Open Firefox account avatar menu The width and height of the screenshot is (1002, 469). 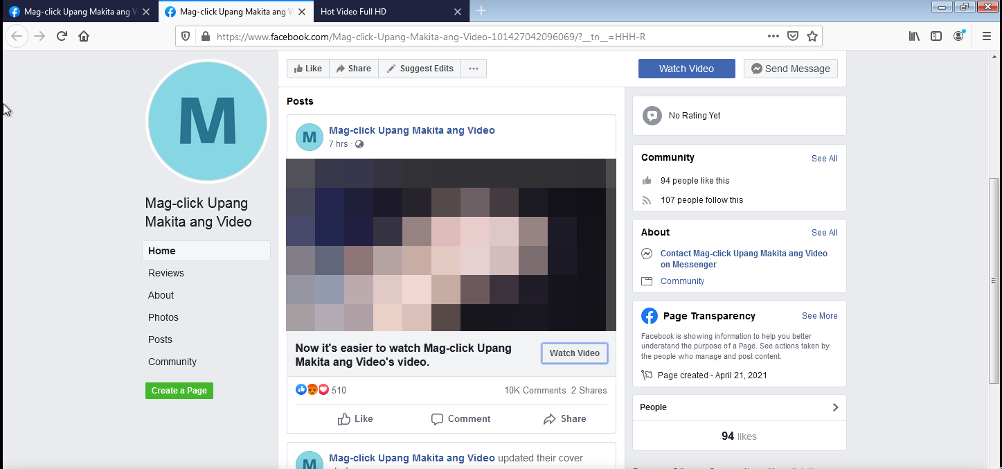point(958,36)
